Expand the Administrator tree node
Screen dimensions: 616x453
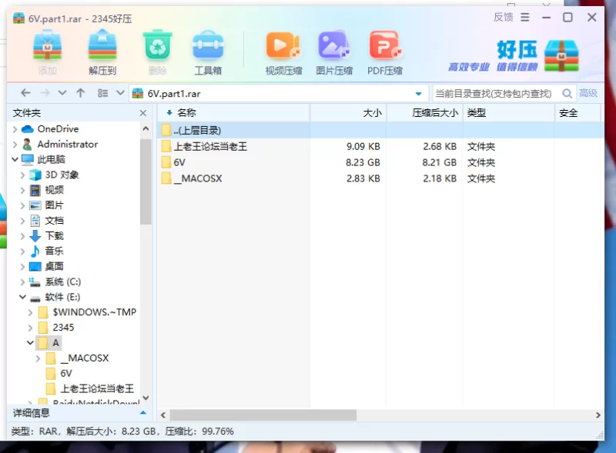pos(15,145)
